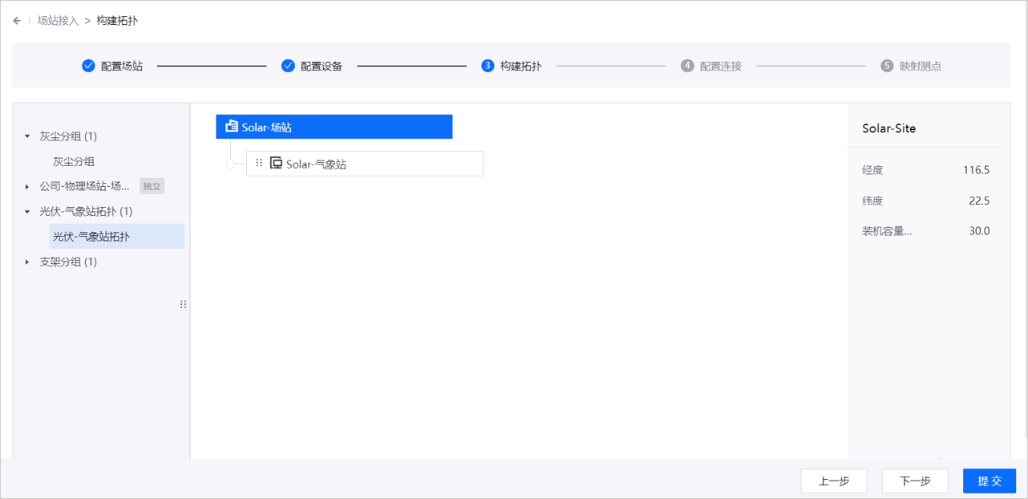Click the blue 提交 submit button
This screenshot has width=1028, height=499.
(x=990, y=481)
